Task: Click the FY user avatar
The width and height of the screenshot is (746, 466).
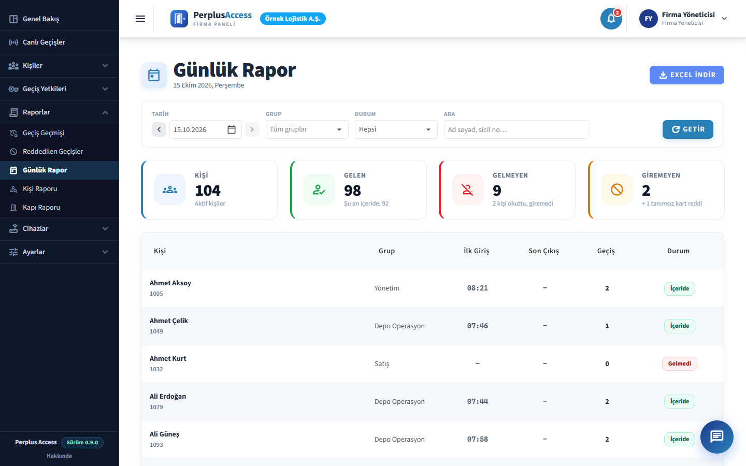Action: point(649,19)
